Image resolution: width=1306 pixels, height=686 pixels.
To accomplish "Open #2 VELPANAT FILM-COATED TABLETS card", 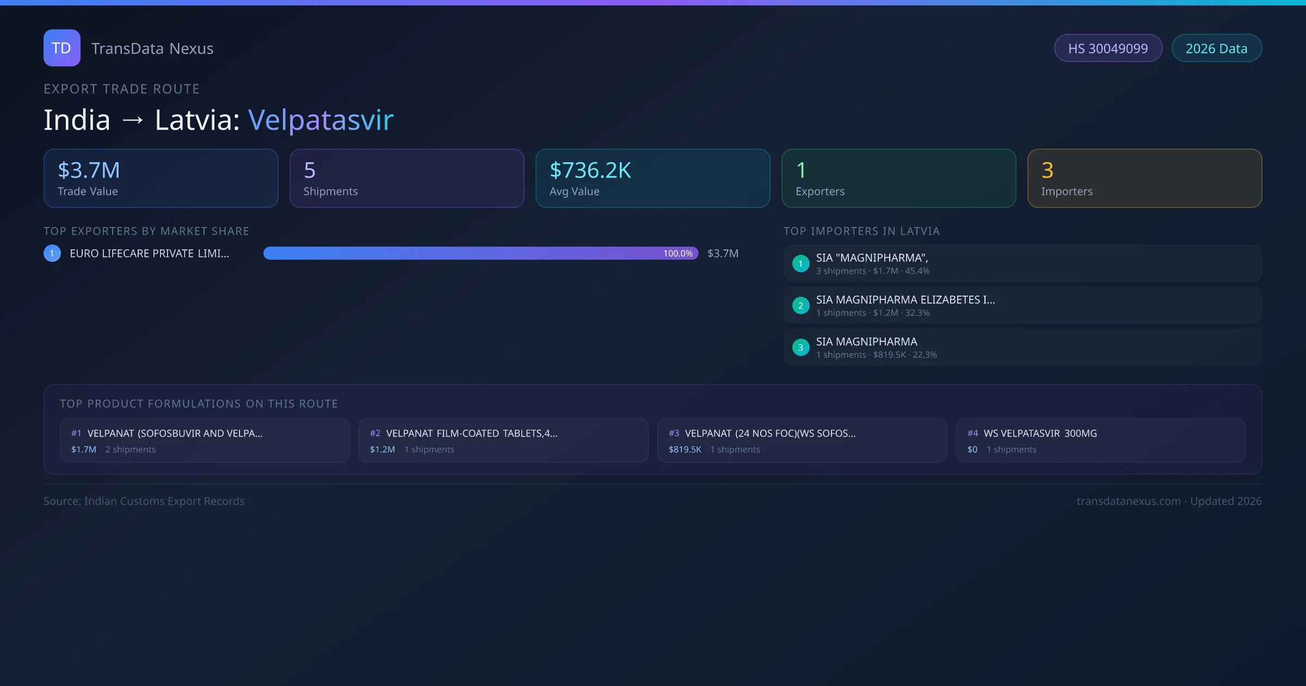I will pos(503,440).
